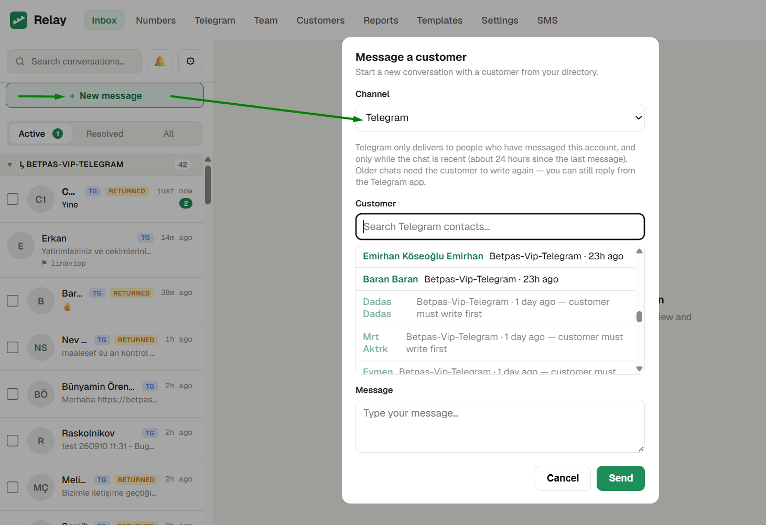766x525 pixels.
Task: Click the search magnifier icon
Action: [20, 61]
